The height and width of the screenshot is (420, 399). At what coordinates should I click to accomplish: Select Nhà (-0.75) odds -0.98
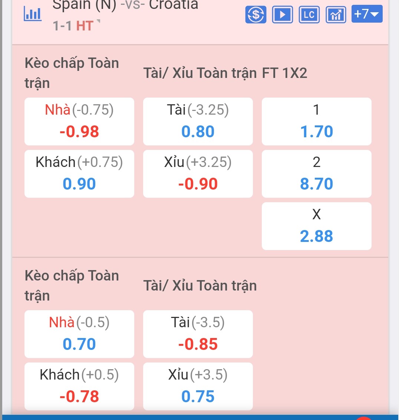pyautogui.click(x=79, y=122)
